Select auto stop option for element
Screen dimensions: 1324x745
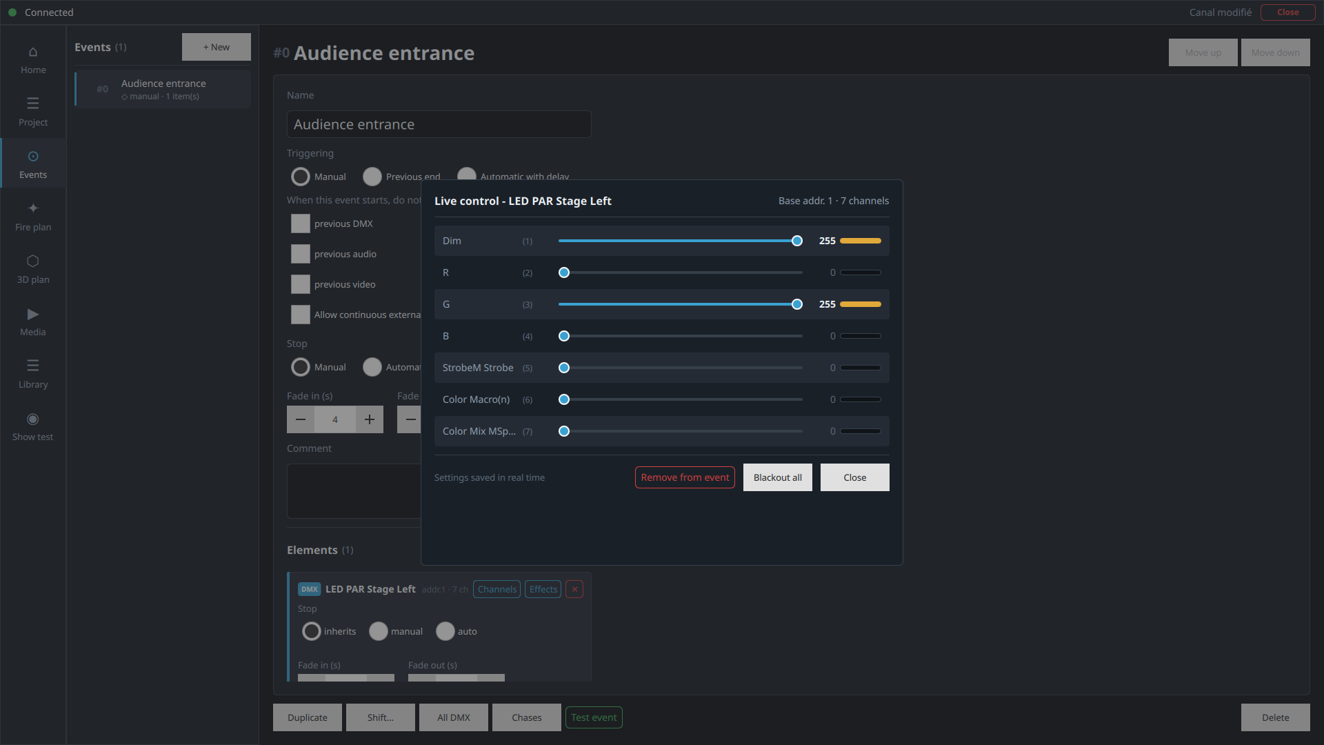(x=445, y=631)
